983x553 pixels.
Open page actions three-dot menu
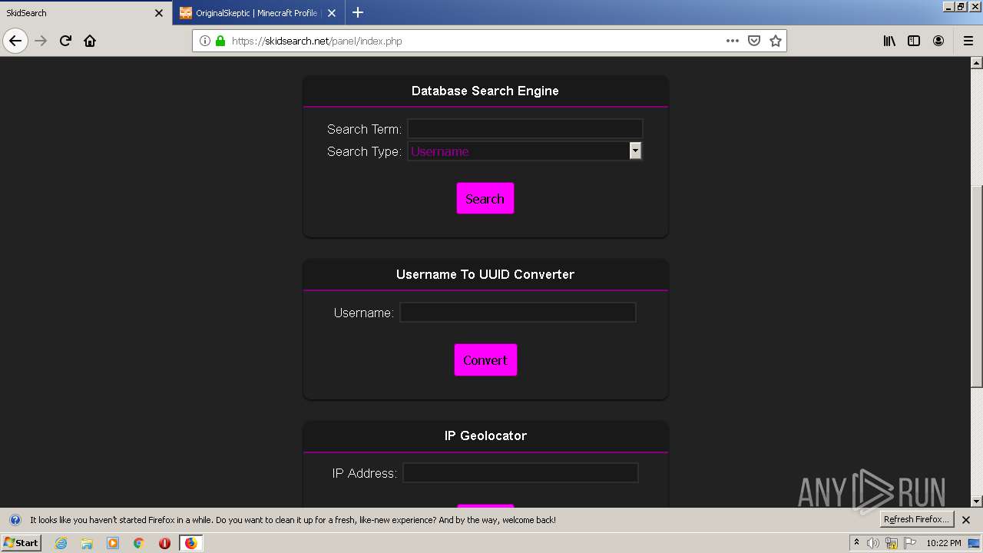733,41
